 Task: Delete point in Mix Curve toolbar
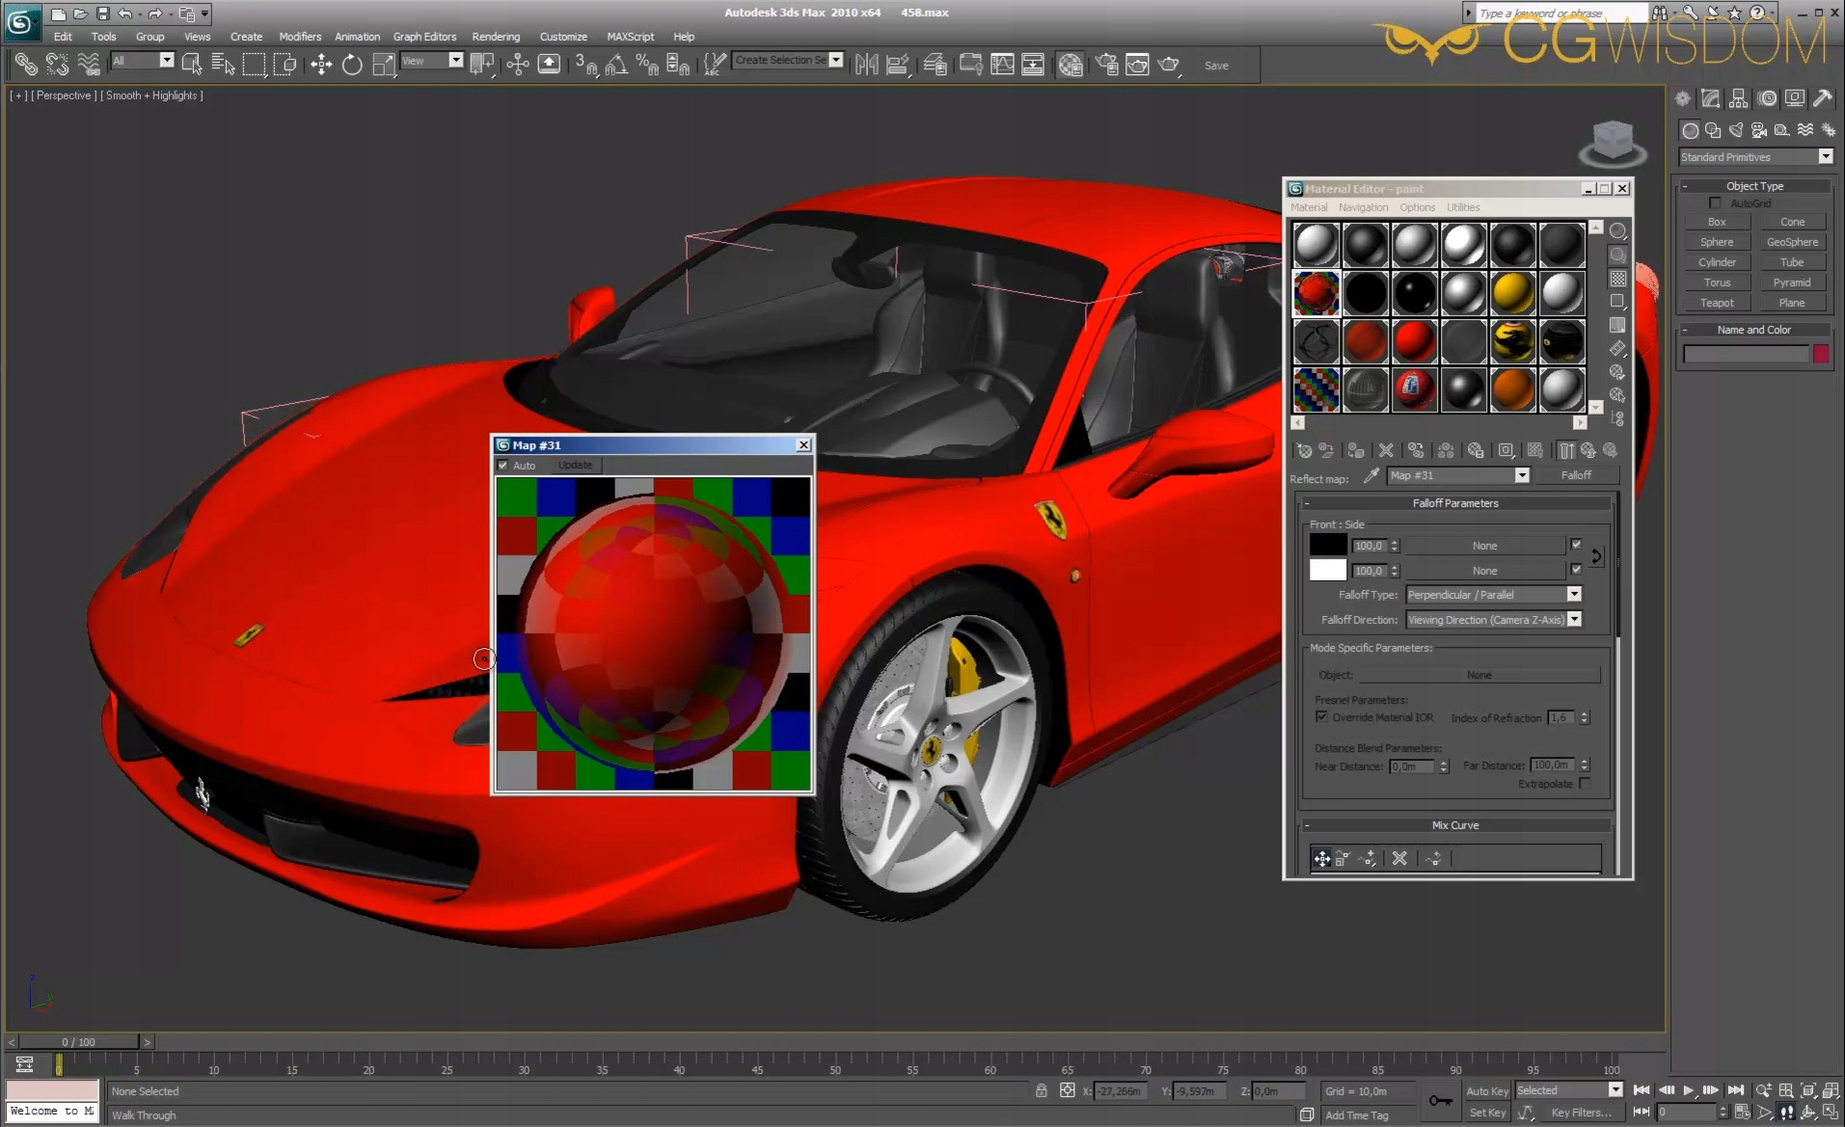tap(1399, 858)
